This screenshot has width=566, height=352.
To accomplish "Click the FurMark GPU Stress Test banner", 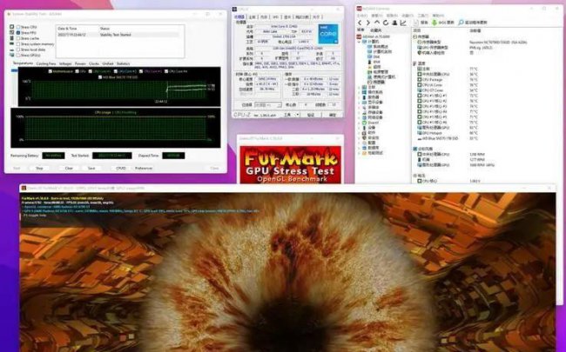I will [x=290, y=164].
